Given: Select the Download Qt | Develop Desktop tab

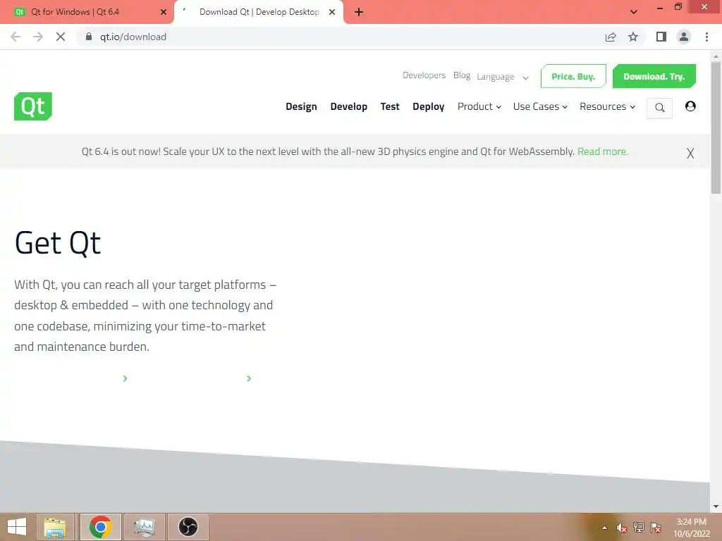Looking at the screenshot, I should (x=259, y=12).
